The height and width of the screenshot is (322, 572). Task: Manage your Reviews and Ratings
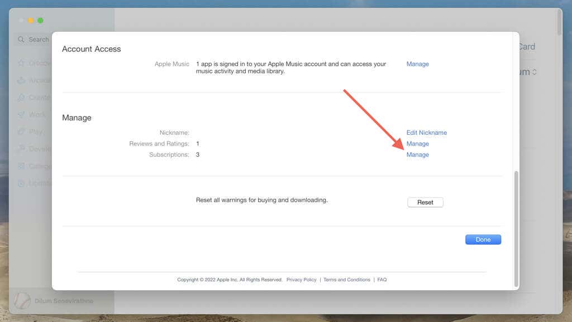417,143
